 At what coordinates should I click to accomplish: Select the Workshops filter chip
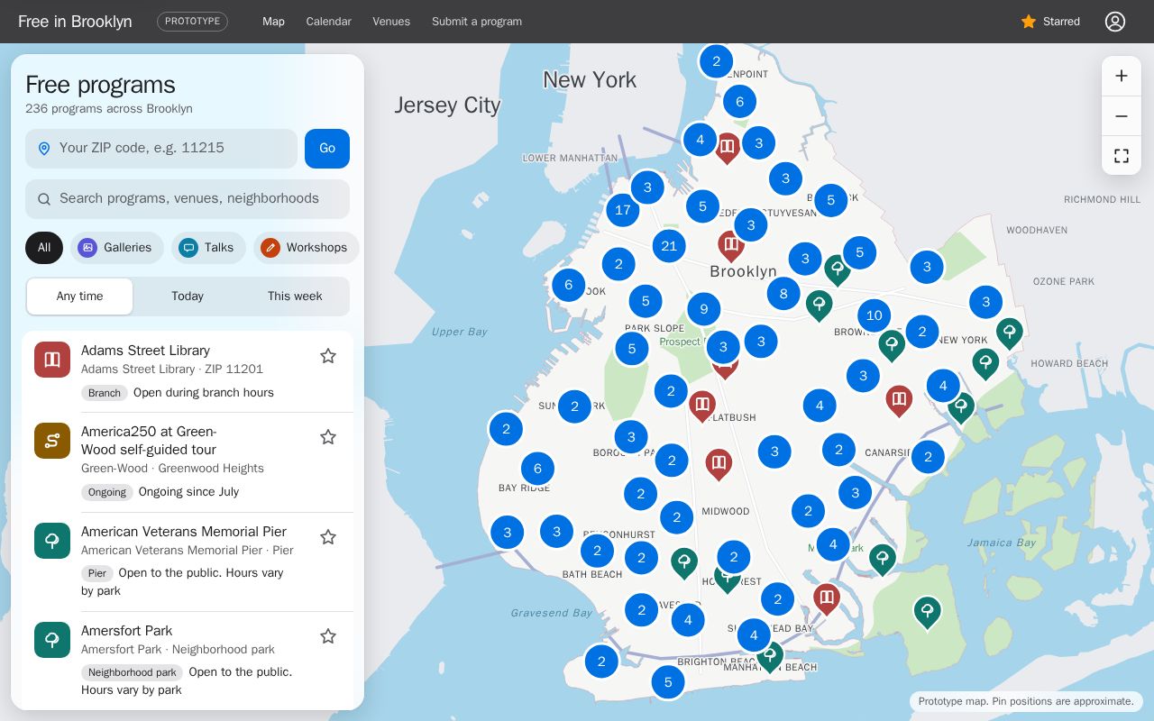(x=306, y=248)
